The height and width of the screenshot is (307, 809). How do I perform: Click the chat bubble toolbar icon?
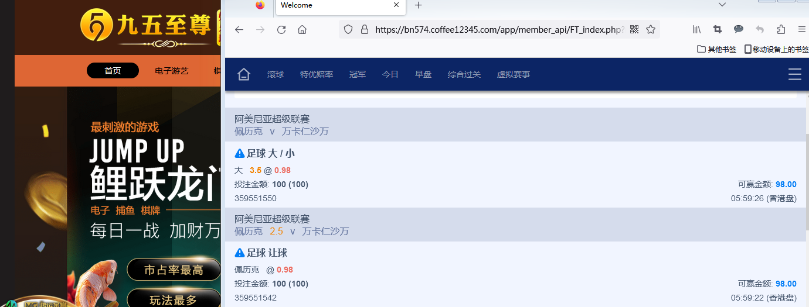click(739, 29)
